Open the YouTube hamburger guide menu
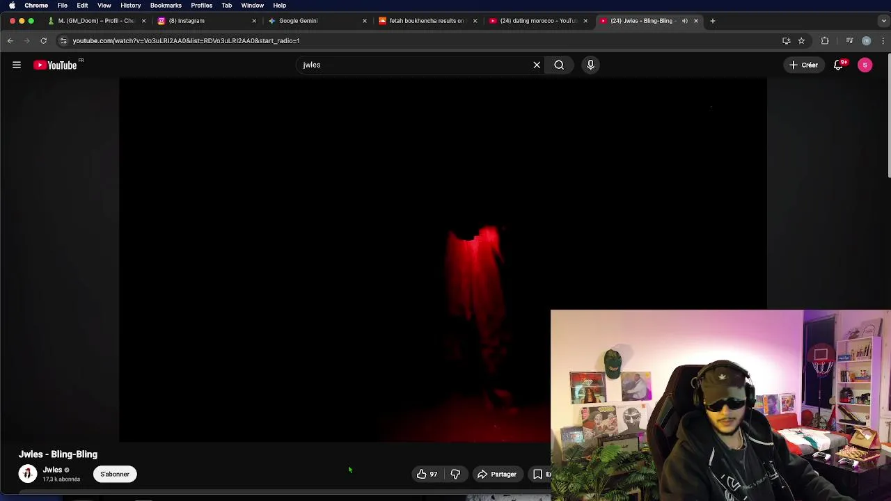891x501 pixels. [x=17, y=65]
